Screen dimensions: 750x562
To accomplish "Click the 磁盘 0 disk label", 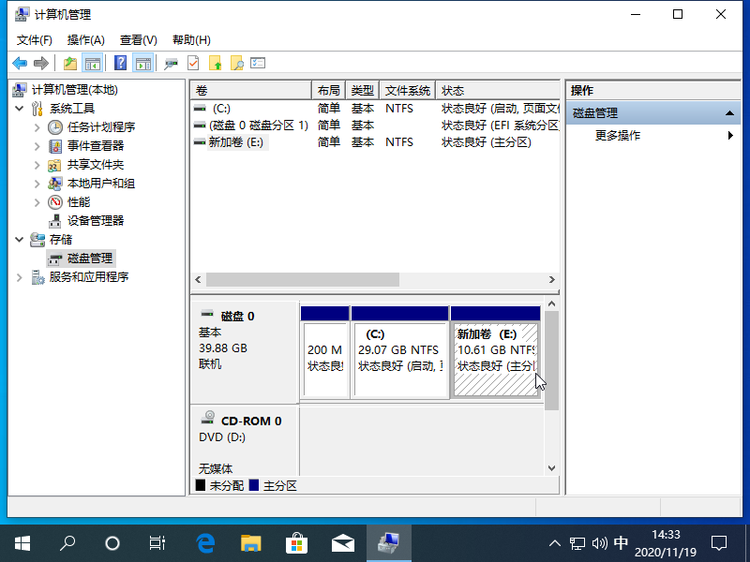I will point(237,317).
